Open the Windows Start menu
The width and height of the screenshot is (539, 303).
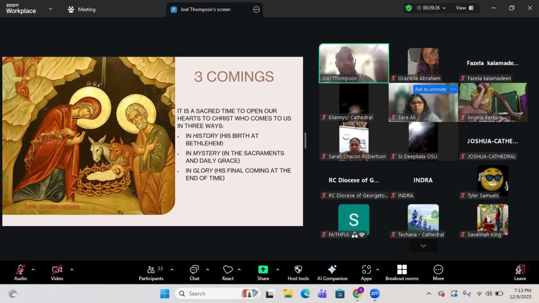click(x=165, y=294)
